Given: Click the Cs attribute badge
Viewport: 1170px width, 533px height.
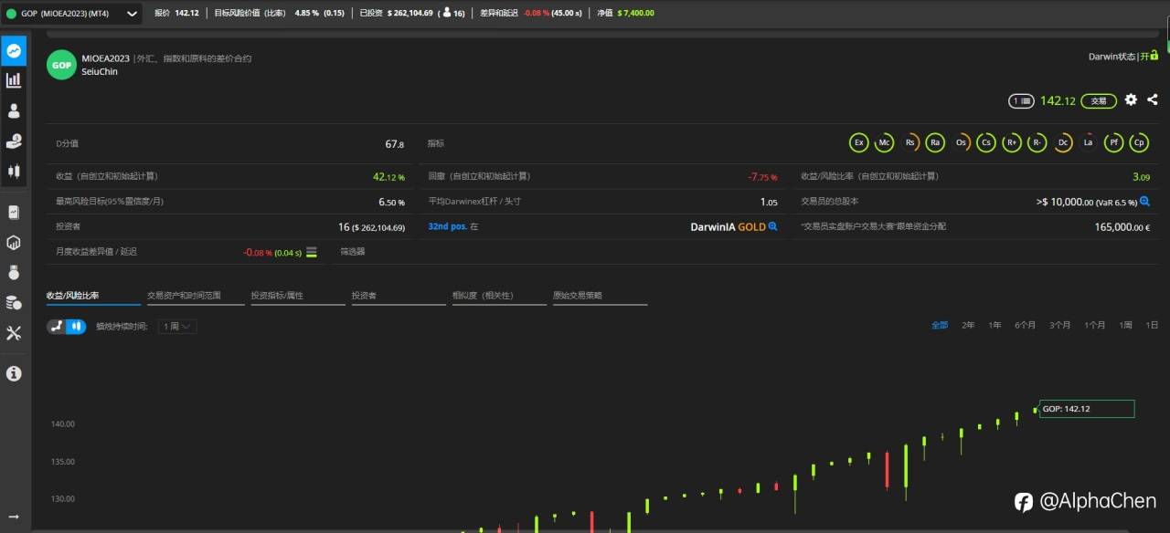Looking at the screenshot, I should point(985,143).
